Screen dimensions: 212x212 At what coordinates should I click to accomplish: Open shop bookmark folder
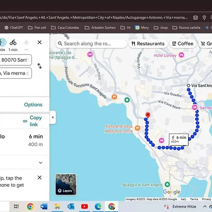click(x=161, y=28)
